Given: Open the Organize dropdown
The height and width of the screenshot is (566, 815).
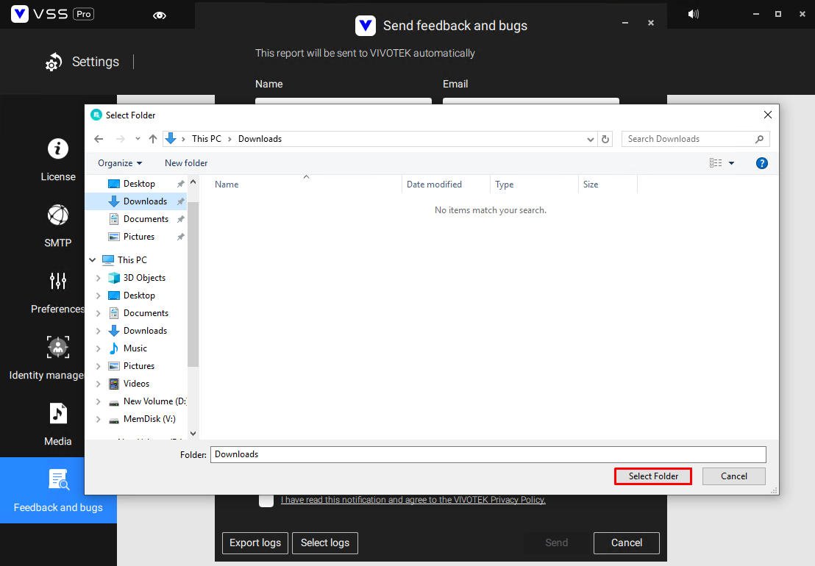Looking at the screenshot, I should coord(120,162).
